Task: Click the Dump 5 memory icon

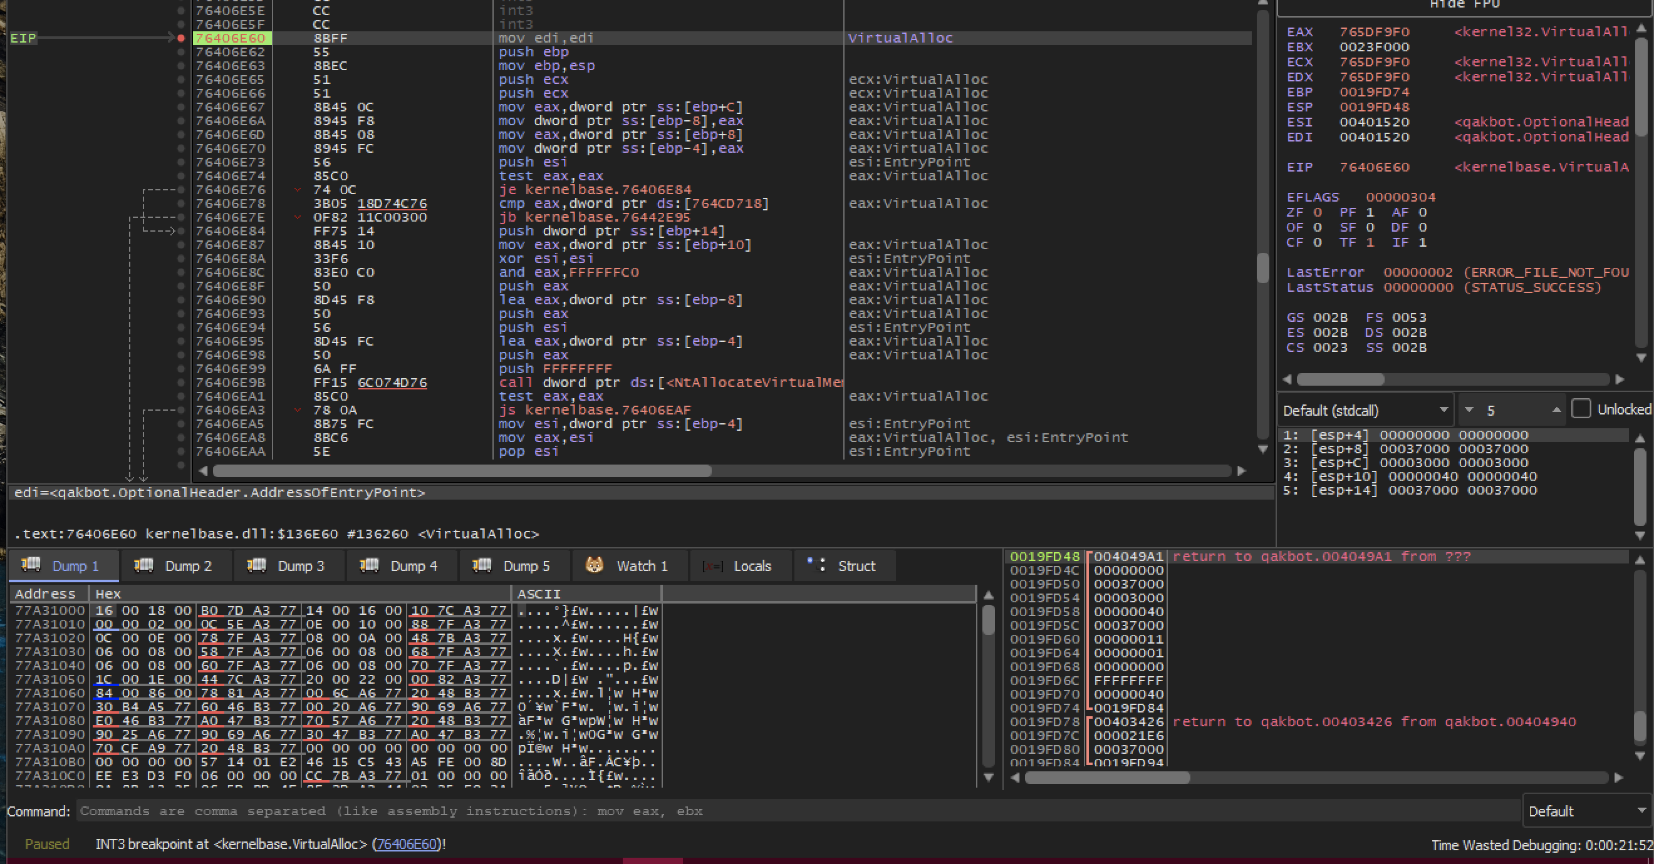Action: 482,565
